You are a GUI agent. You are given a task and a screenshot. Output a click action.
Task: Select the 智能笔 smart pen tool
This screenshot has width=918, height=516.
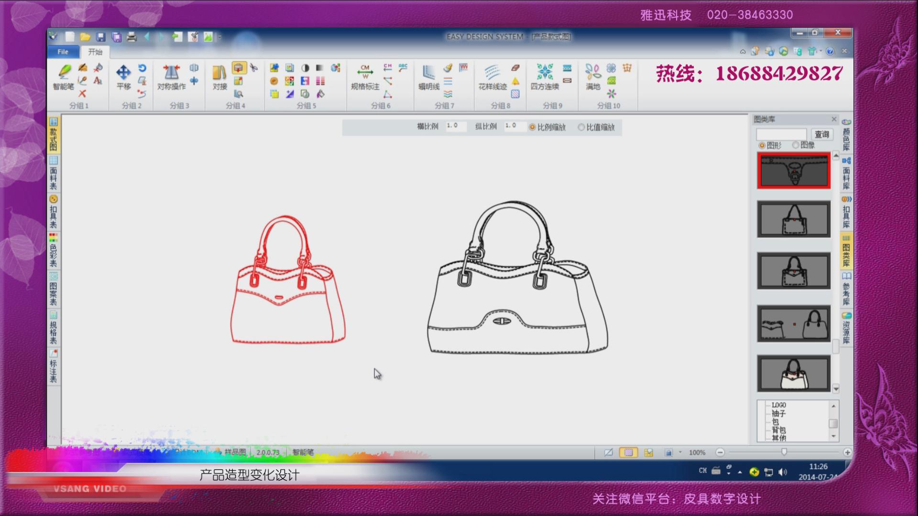pos(64,76)
